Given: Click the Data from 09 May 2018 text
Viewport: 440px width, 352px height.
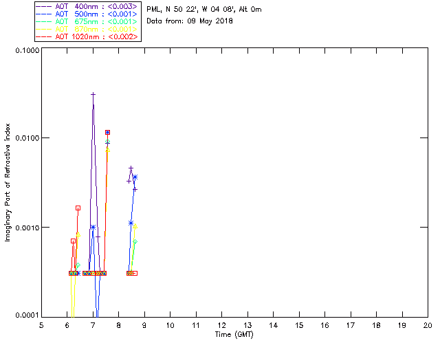Looking at the screenshot, I should pyautogui.click(x=190, y=21).
